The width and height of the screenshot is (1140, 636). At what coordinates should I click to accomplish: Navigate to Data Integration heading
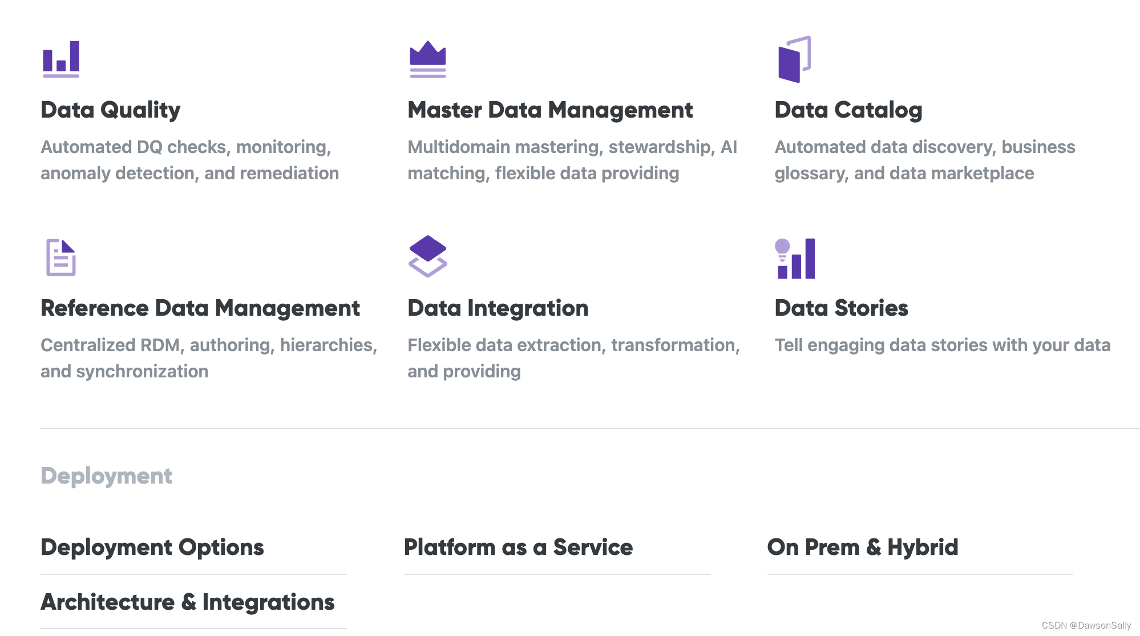[x=498, y=308]
